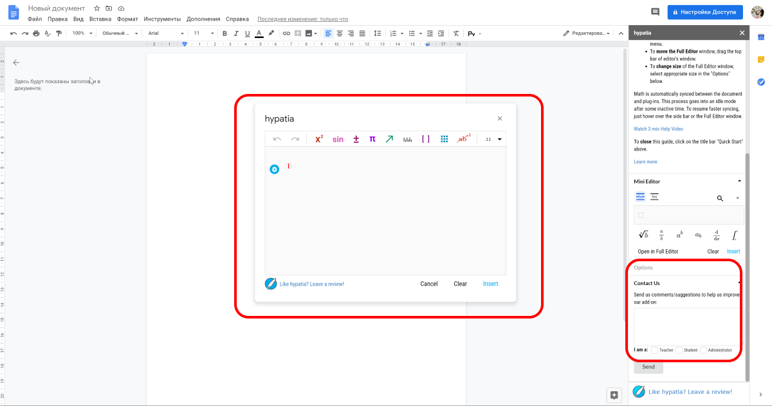Image resolution: width=772 pixels, height=406 pixels.
Task: Toggle bold formatting in Docs toolbar
Action: click(x=225, y=33)
